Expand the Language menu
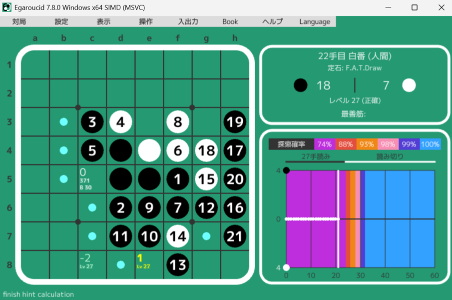The width and height of the screenshot is (452, 300). [315, 21]
